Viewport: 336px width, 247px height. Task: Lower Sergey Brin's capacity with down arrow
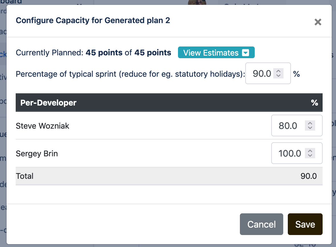tap(310, 156)
